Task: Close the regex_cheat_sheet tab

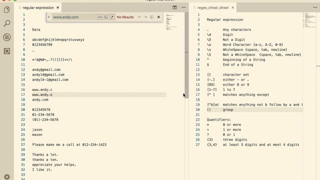Action: (232, 7)
